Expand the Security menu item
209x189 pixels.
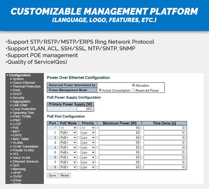coord(18,98)
